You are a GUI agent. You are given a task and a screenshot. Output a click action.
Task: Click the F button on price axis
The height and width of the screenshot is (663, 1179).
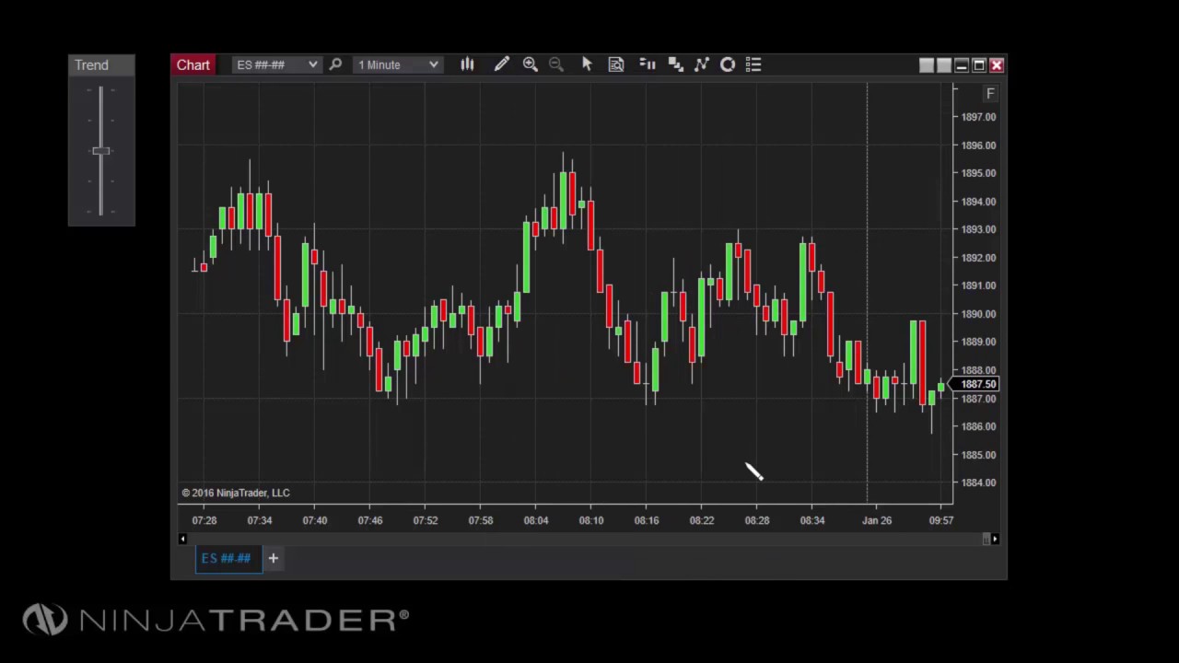click(990, 94)
